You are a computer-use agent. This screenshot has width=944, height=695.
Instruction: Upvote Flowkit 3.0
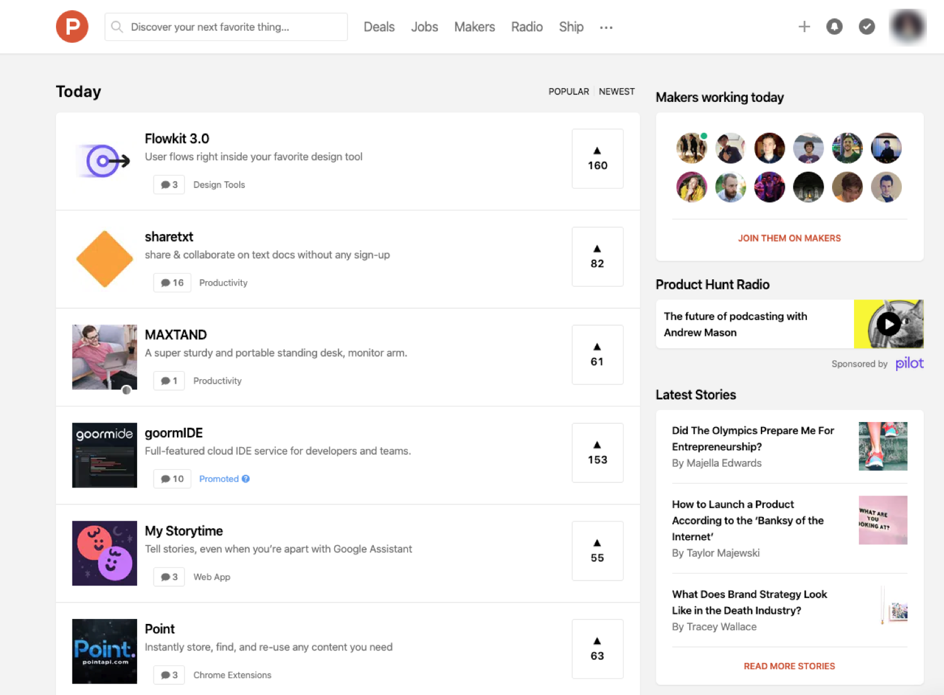tap(597, 158)
